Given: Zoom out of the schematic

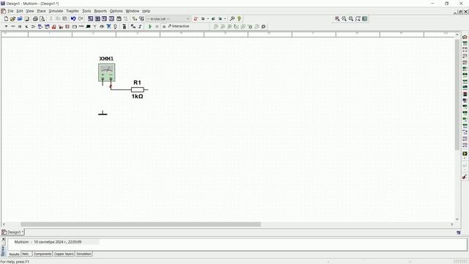Looking at the screenshot, I should click(344, 18).
